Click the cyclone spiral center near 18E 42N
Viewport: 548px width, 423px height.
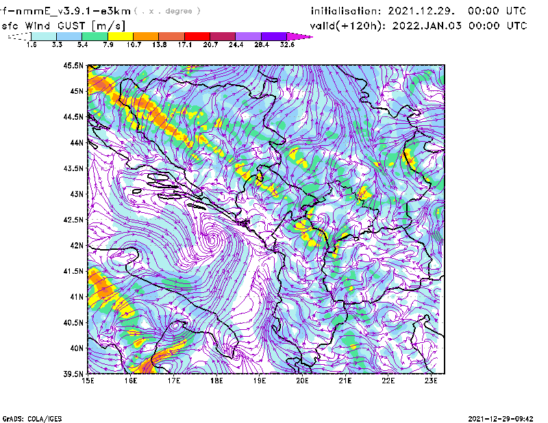coord(212,240)
